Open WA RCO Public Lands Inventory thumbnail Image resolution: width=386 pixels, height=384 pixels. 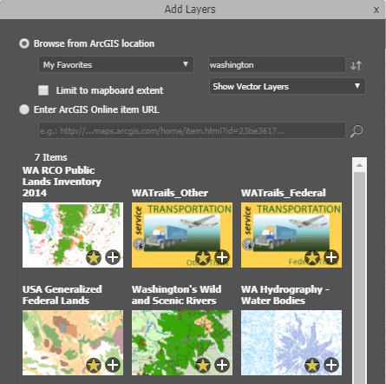click(73, 235)
